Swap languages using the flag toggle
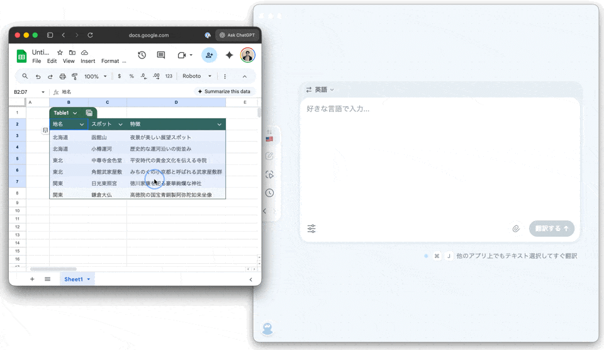This screenshot has width=604, height=350. tap(269, 136)
